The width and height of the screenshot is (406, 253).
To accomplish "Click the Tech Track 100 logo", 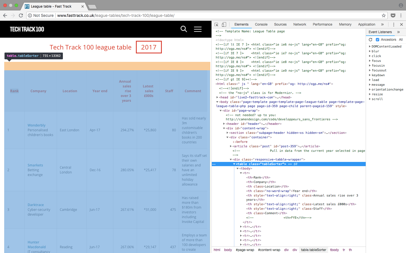I will pyautogui.click(x=27, y=29).
